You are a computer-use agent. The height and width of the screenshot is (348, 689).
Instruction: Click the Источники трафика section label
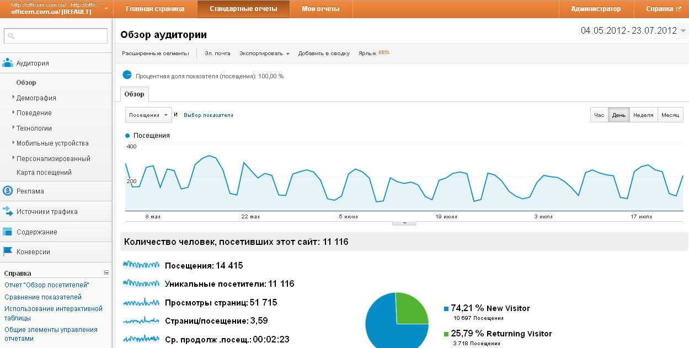(47, 211)
